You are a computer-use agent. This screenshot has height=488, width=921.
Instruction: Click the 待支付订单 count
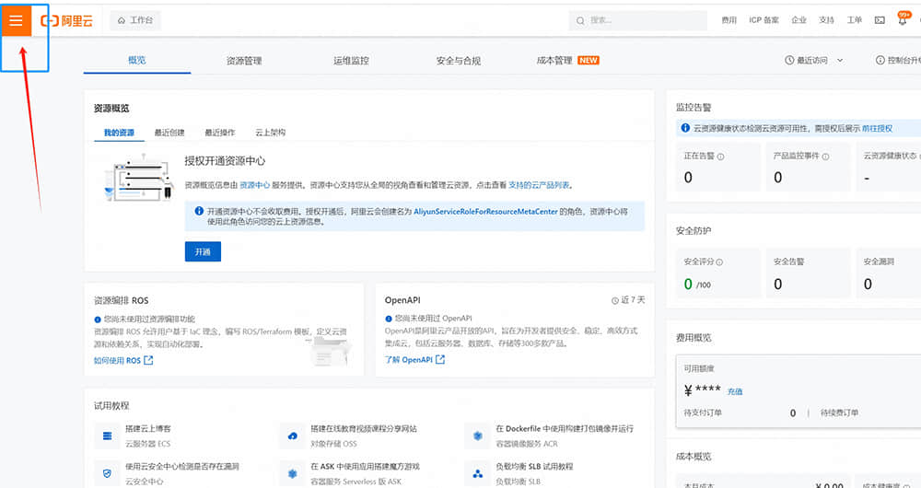[792, 412]
